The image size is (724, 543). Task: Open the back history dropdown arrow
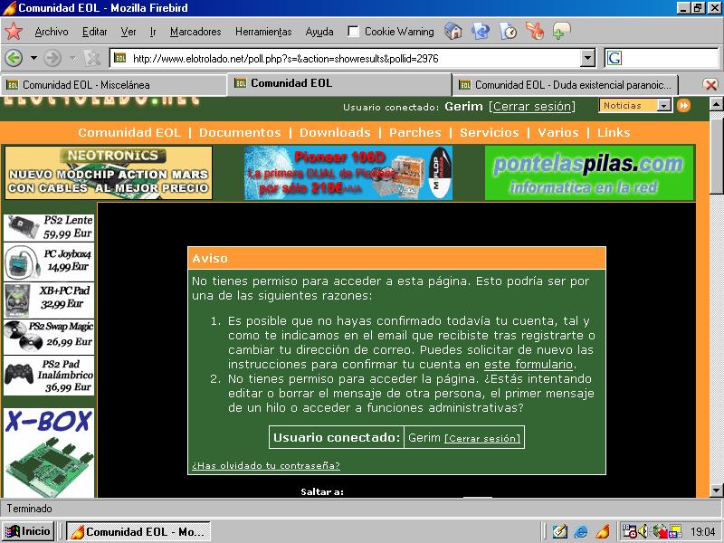[x=33, y=58]
